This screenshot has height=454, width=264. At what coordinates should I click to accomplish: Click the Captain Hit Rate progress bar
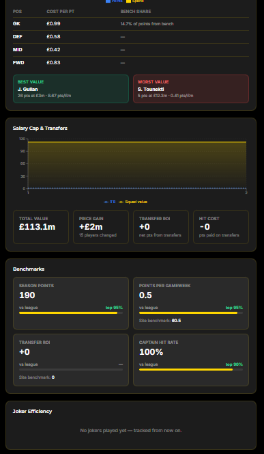[x=191, y=369]
